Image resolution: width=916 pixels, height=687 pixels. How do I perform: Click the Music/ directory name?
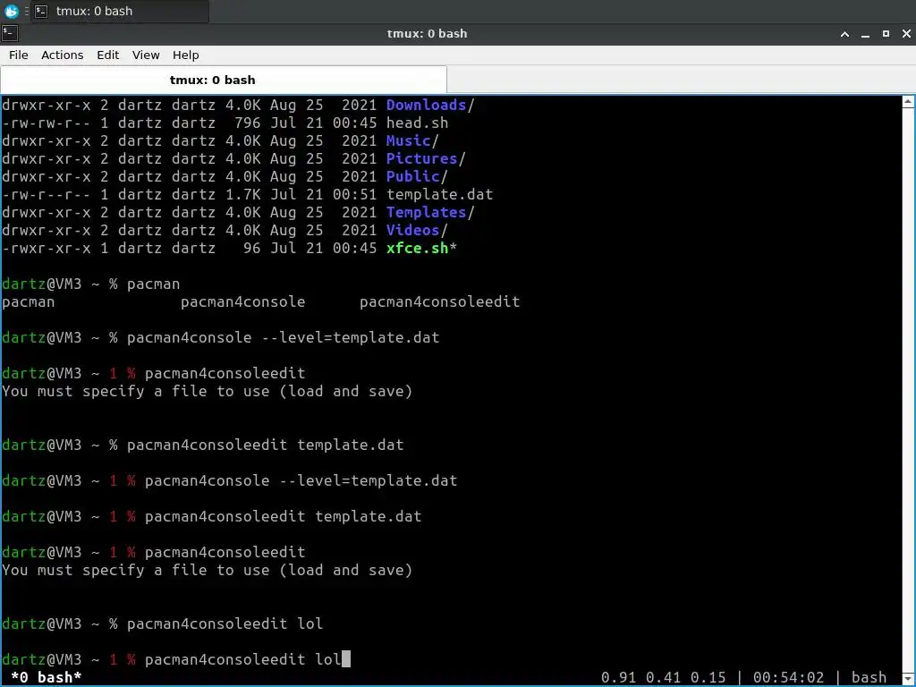tap(412, 140)
